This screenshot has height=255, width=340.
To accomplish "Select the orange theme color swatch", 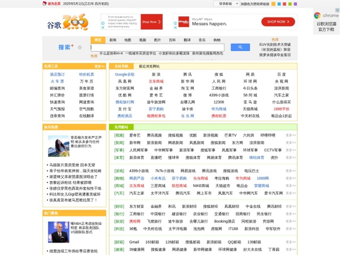I will pyautogui.click(x=274, y=4).
